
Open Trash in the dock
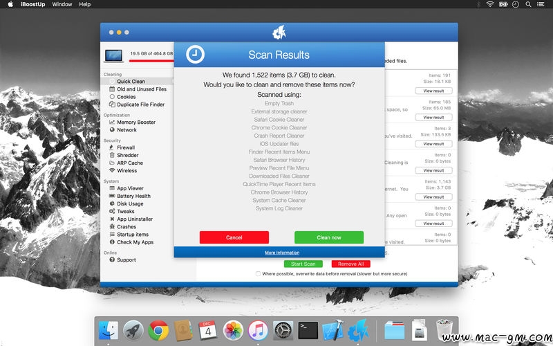(444, 330)
